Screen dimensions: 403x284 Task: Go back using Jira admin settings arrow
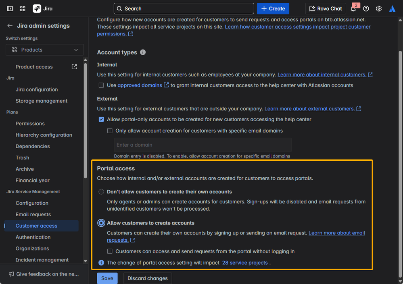[x=10, y=26]
